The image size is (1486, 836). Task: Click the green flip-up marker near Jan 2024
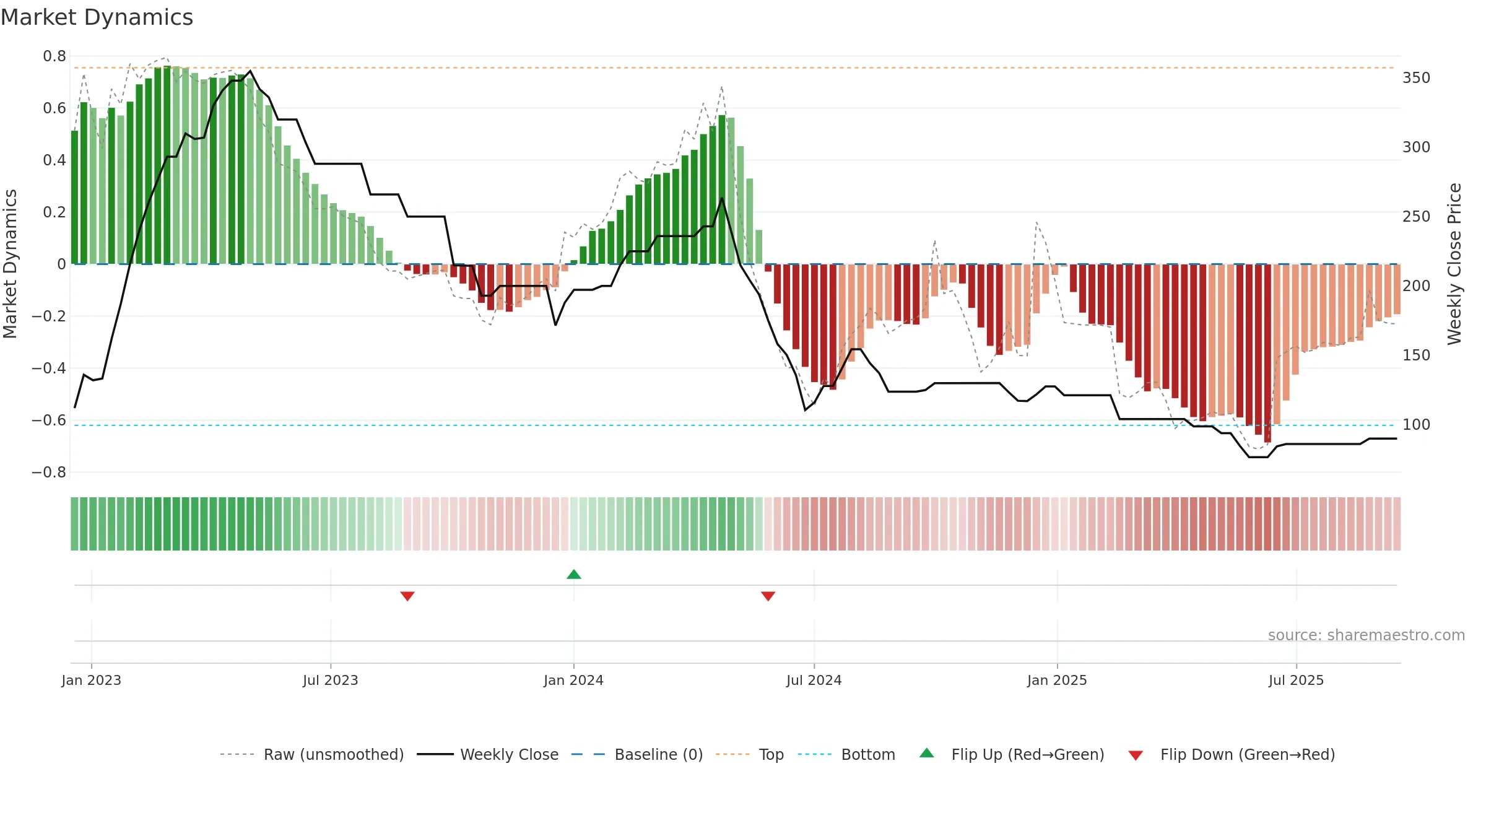point(574,574)
